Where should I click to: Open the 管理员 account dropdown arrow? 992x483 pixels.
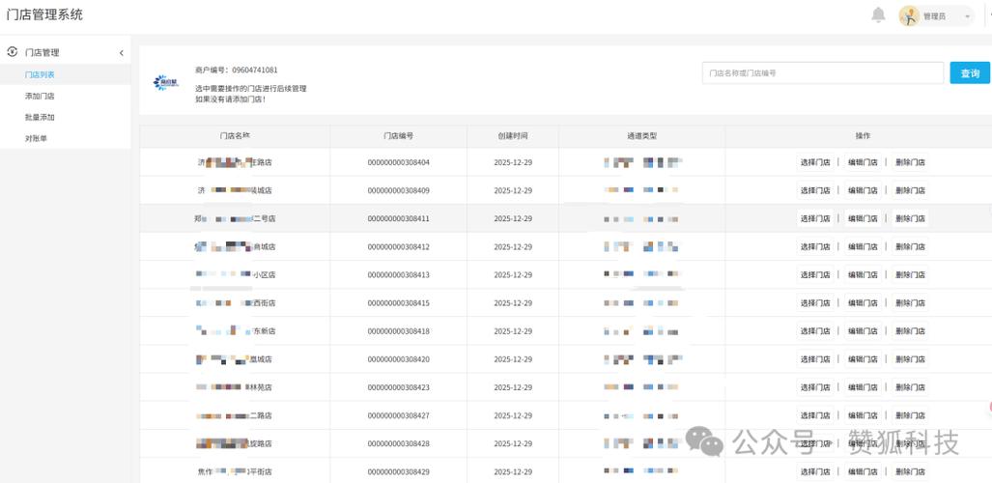(967, 16)
